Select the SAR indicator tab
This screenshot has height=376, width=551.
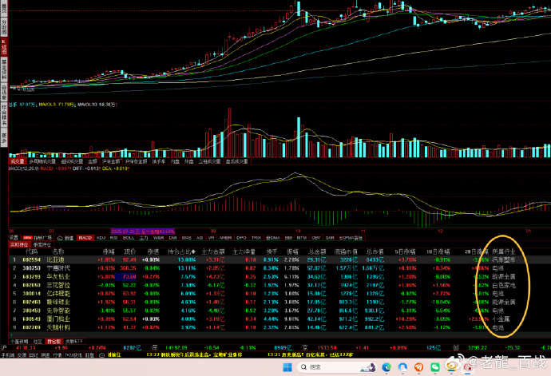coord(330,238)
